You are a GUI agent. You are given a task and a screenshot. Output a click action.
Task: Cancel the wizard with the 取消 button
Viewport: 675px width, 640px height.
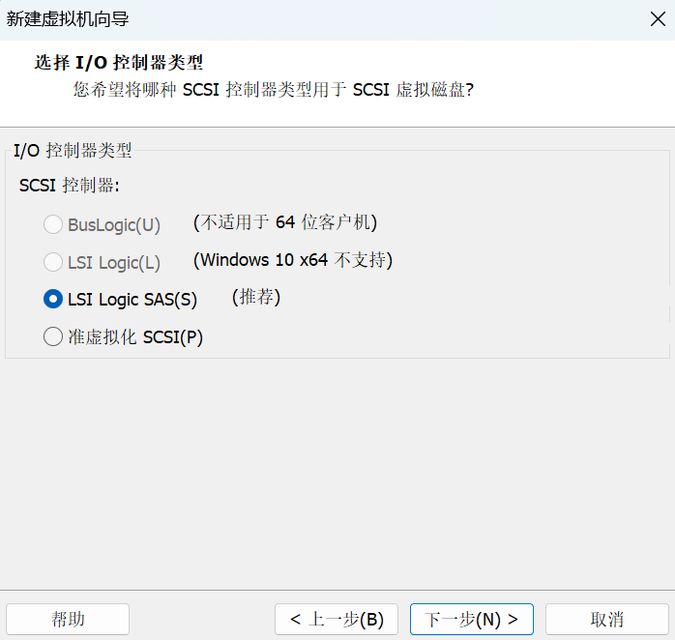click(x=607, y=619)
